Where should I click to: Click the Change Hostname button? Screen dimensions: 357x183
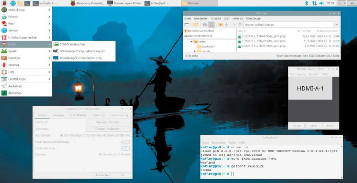(108, 129)
